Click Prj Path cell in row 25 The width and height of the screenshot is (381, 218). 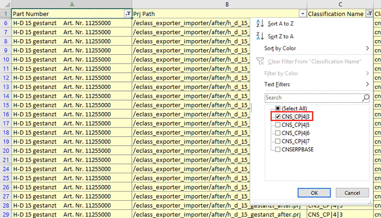click(191, 178)
